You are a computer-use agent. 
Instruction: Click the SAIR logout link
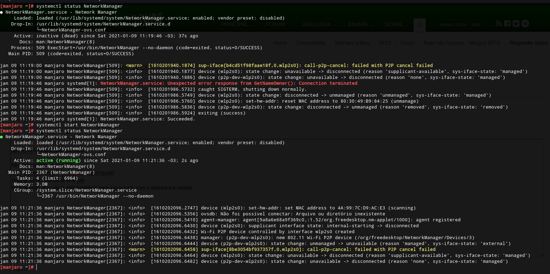[476, 25]
